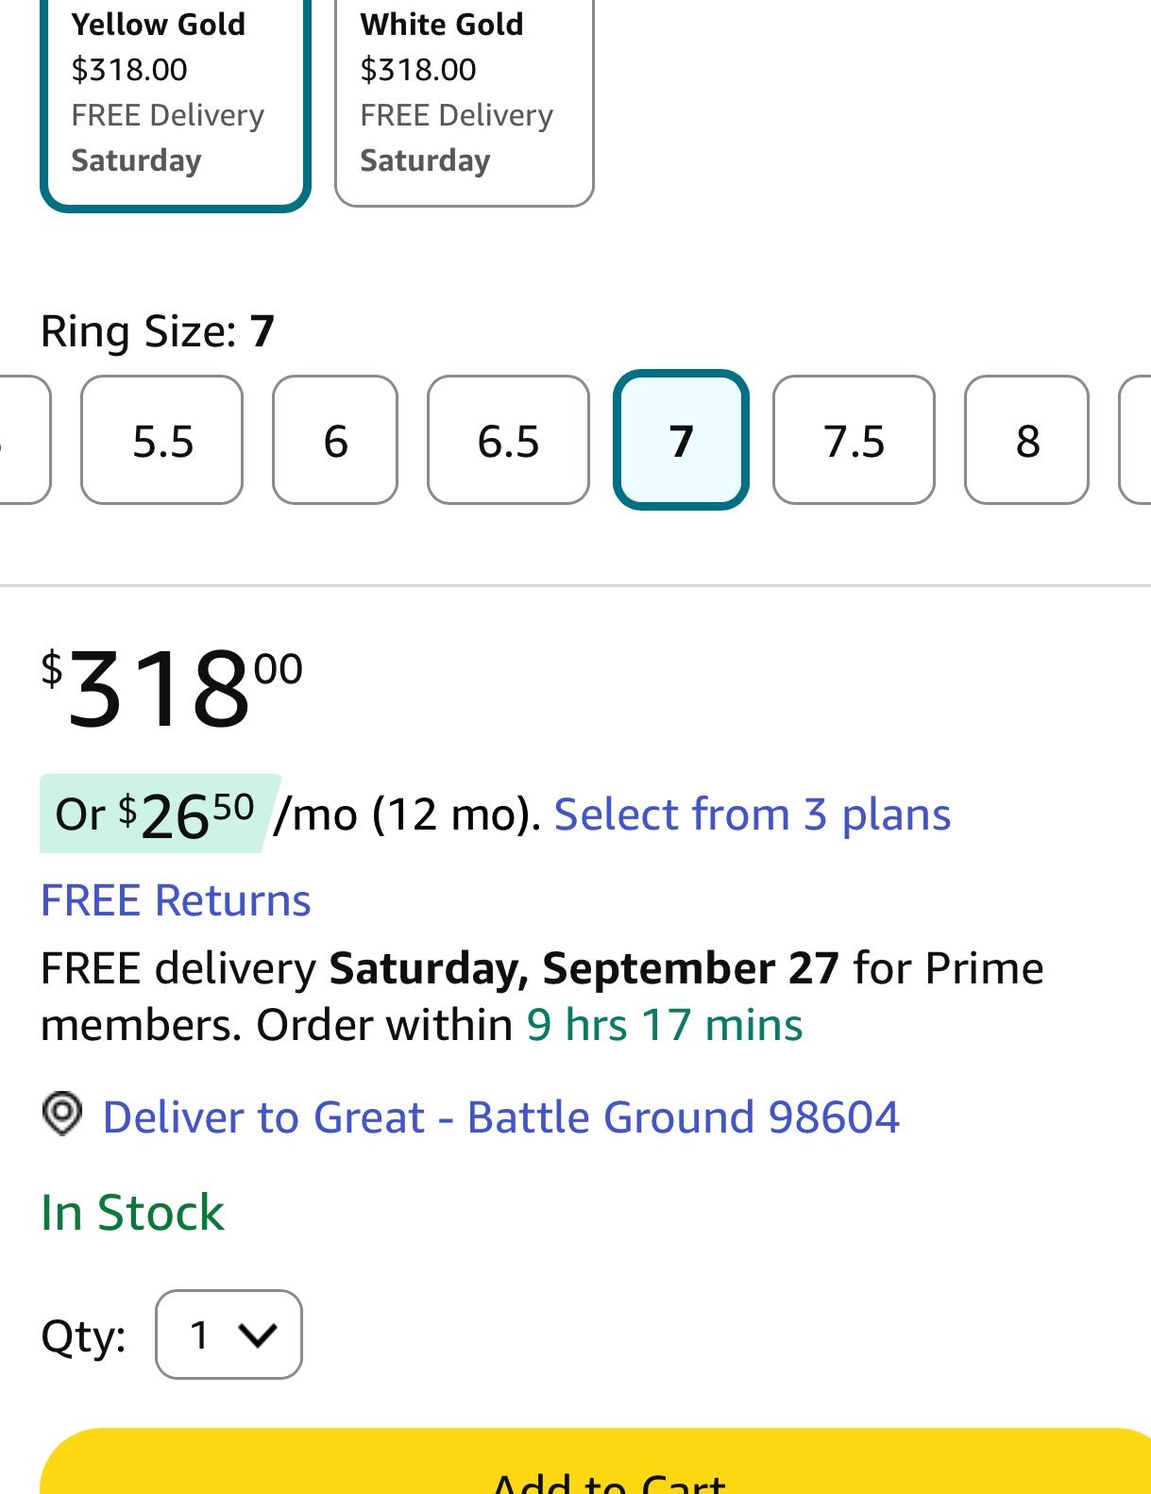
Task: Choose ring size 6.5
Action: [508, 440]
